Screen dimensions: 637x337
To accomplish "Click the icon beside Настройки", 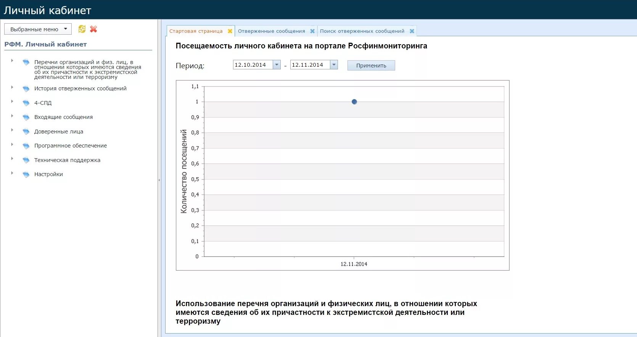I will (26, 174).
